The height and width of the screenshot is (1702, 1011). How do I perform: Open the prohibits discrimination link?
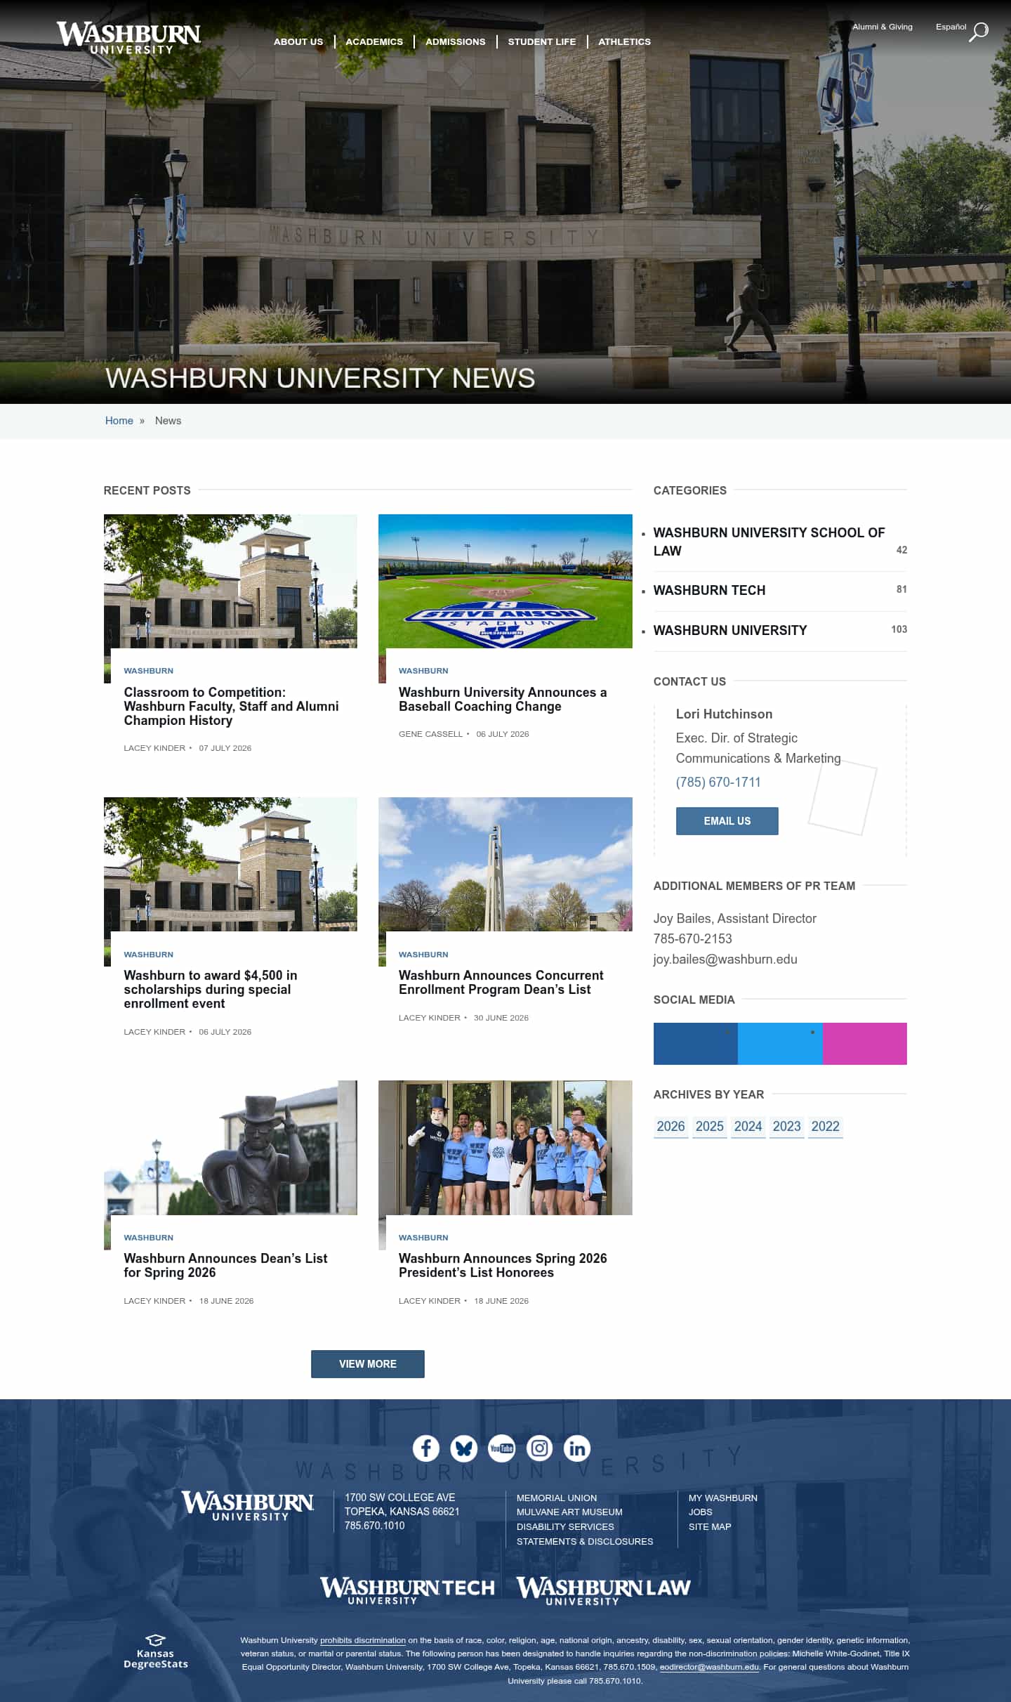click(363, 1640)
